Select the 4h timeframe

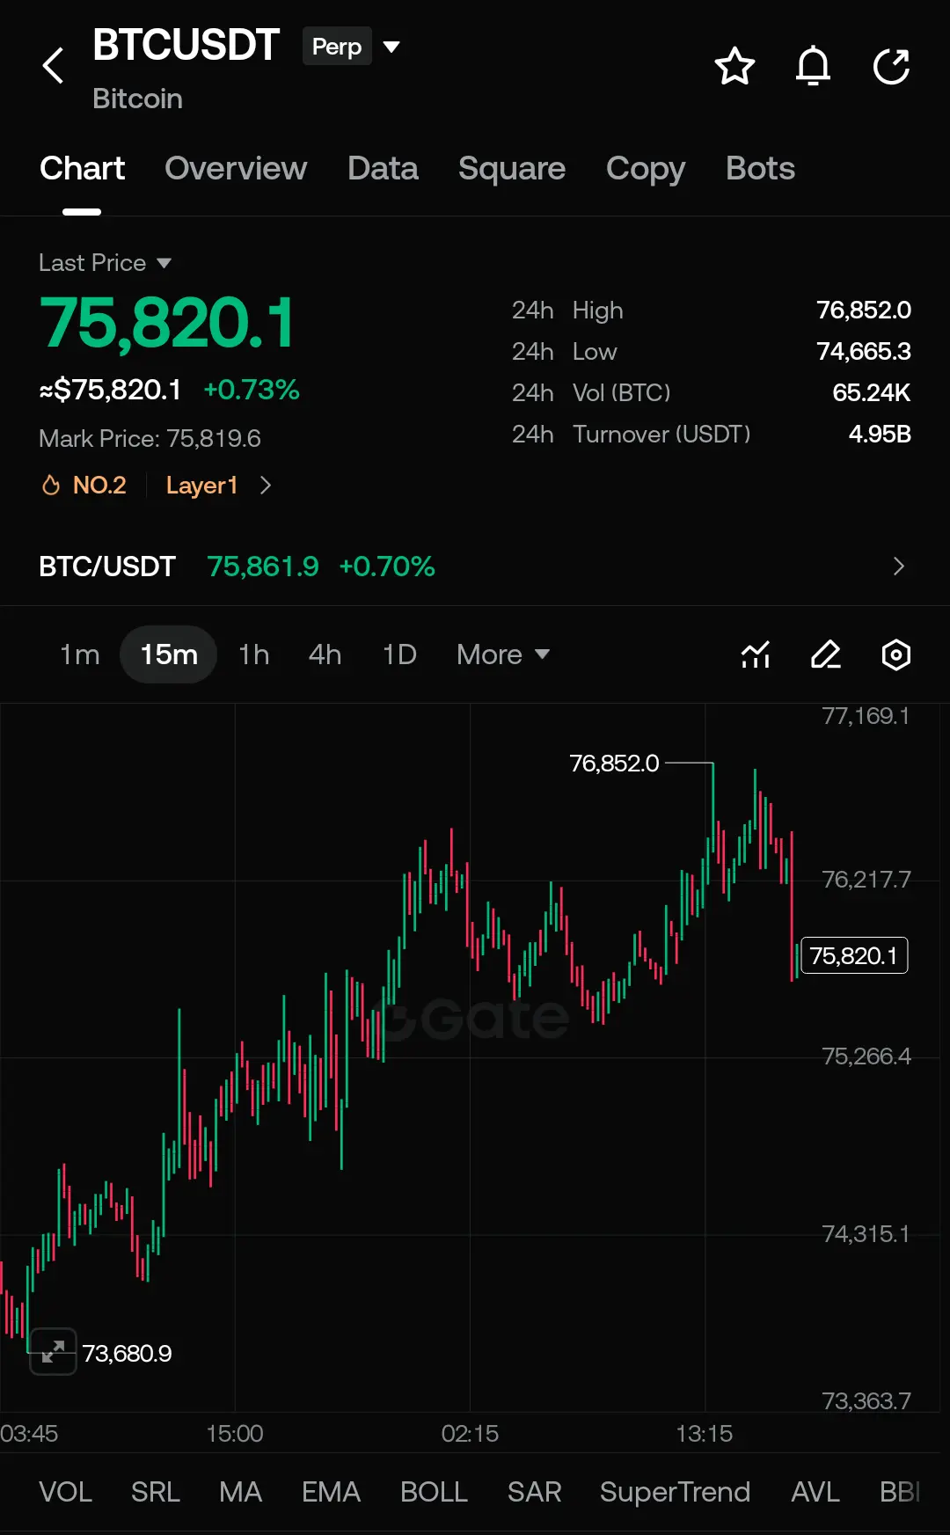(325, 654)
